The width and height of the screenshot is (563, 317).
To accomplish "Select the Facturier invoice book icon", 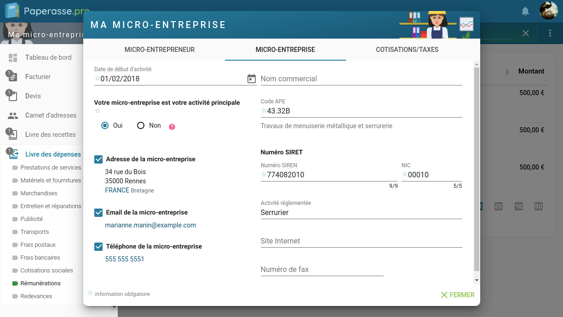I will (13, 77).
